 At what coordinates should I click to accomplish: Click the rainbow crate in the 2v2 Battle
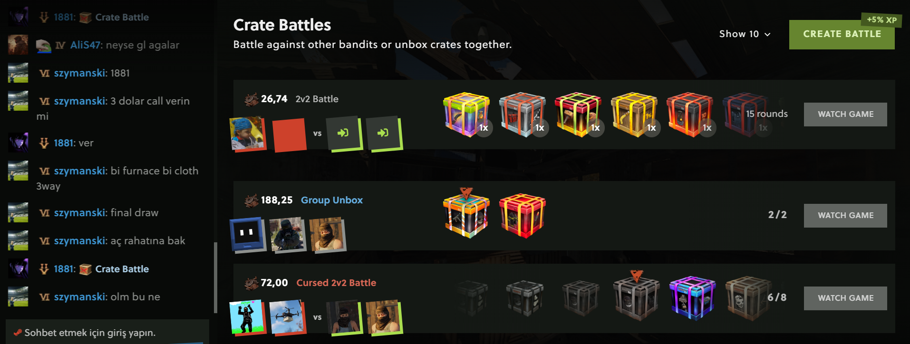point(466,115)
